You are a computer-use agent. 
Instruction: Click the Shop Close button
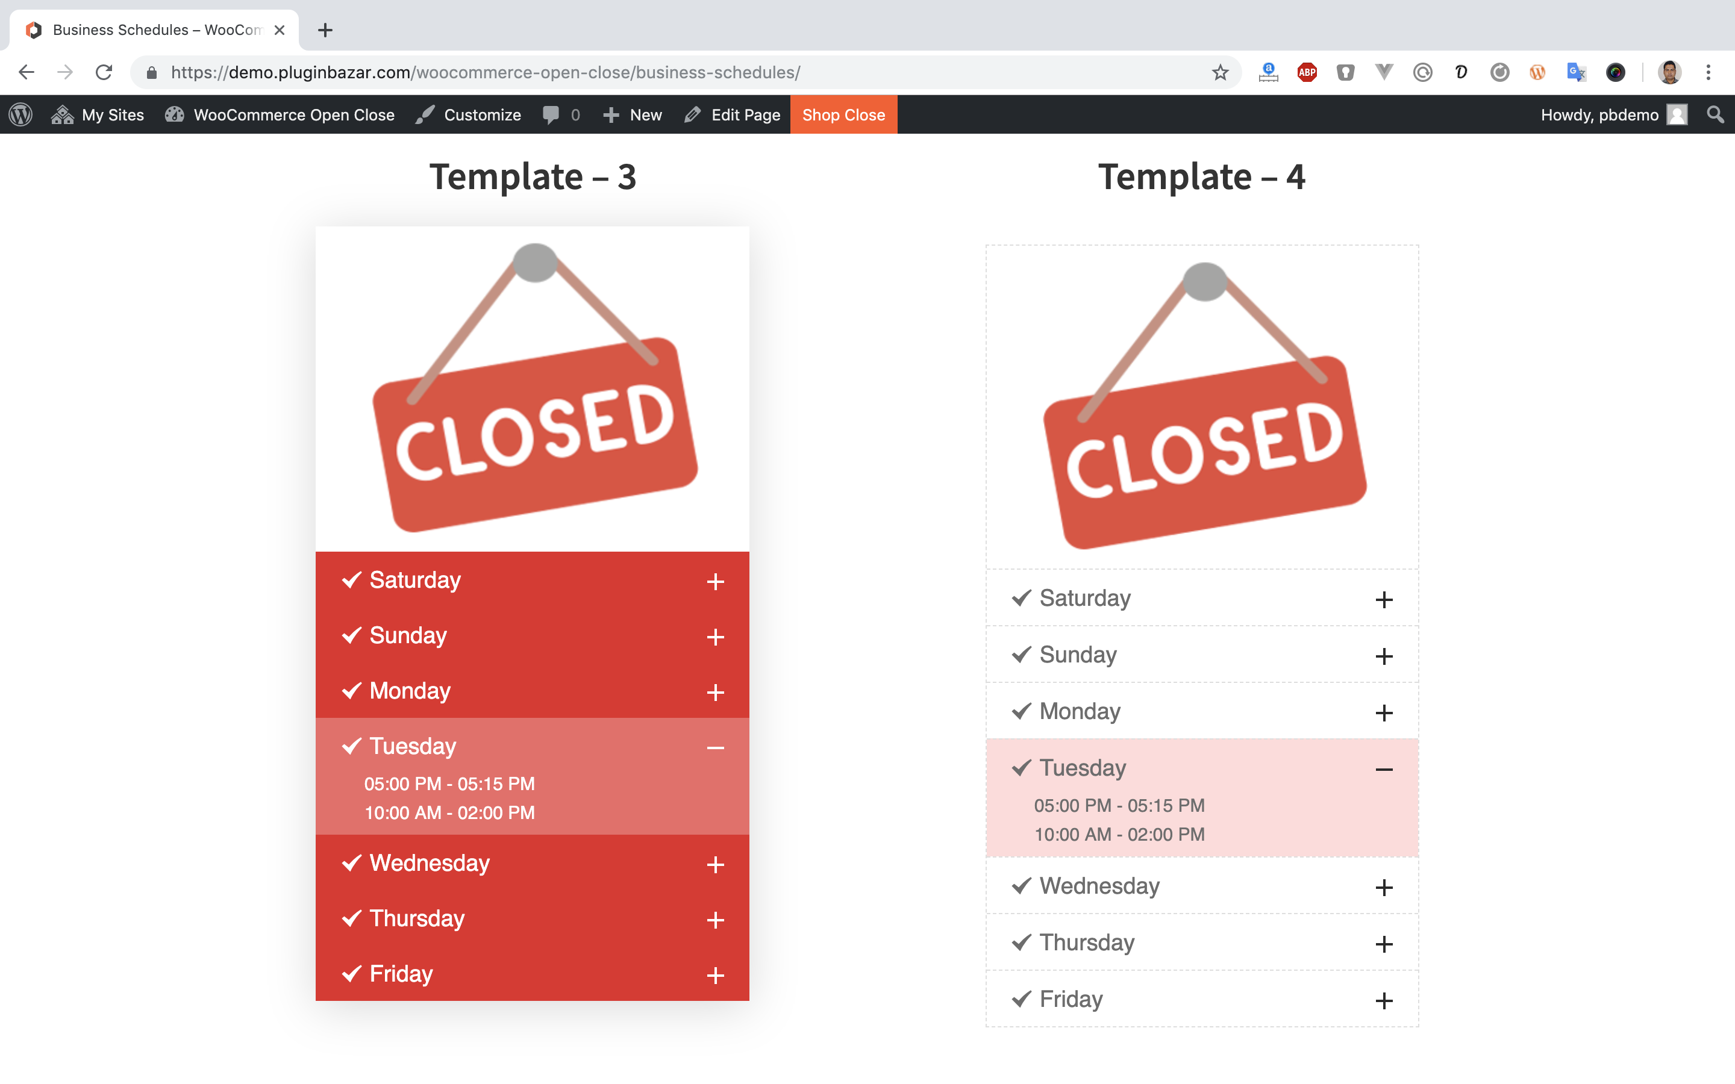tap(843, 114)
